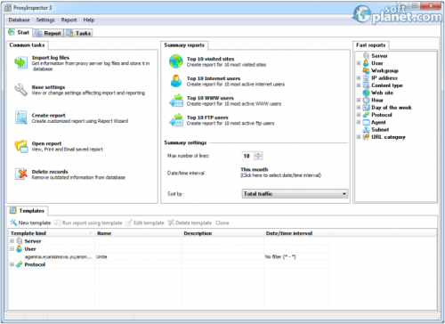Select the Start tab
The width and height of the screenshot is (445, 324).
(x=20, y=32)
